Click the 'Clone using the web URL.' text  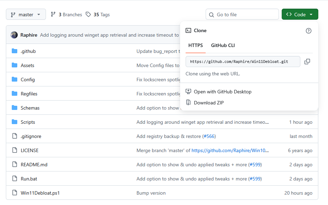tap(213, 74)
